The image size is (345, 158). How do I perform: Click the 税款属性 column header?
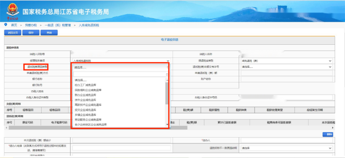214,110
